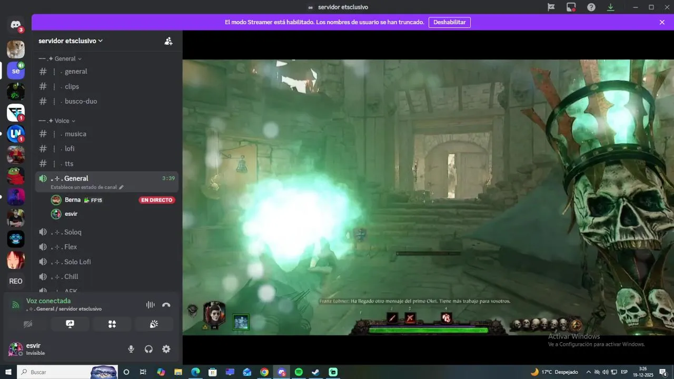Image resolution: width=674 pixels, height=379 pixels.
Task: Share your screen button
Action: click(70, 324)
